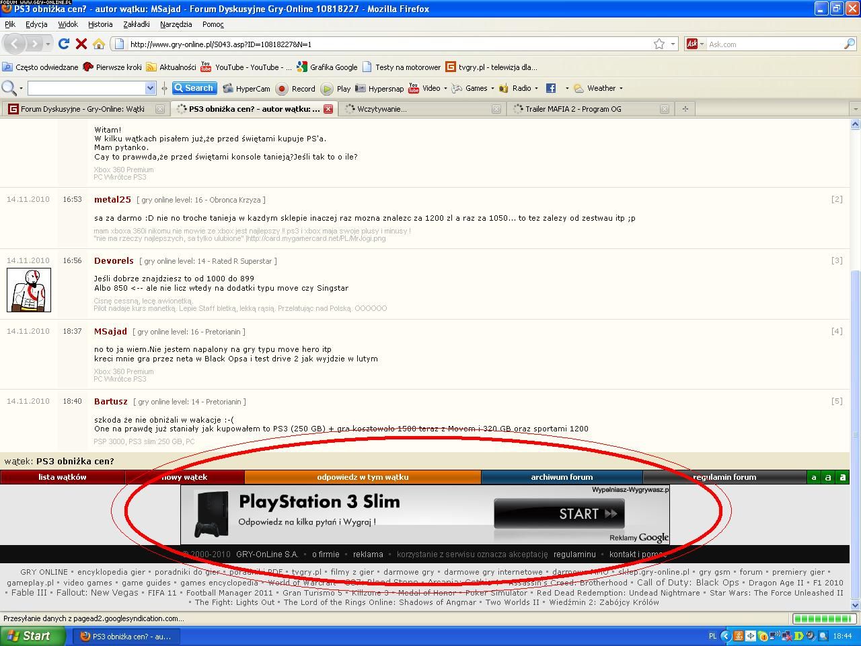Click the Facebook toolbar icon
This screenshot has height=646, width=861.
(x=551, y=88)
